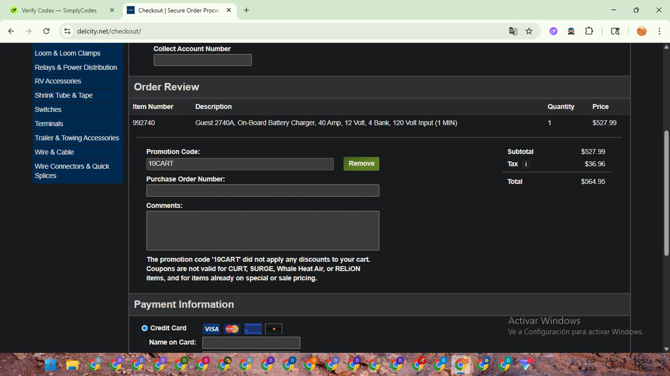Go back using the browser back arrow
This screenshot has width=670, height=376.
(11, 31)
